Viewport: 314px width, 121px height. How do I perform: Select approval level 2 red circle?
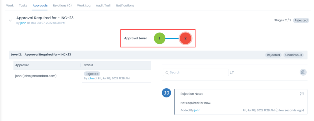[x=185, y=38]
